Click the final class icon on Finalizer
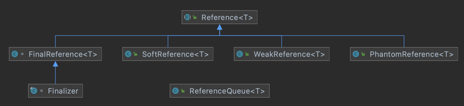Viewport: 464px width, 106px height. tap(34, 91)
